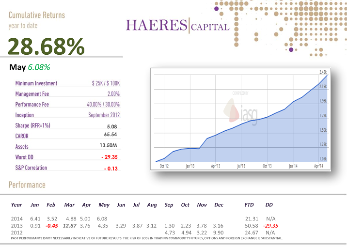This screenshot has height=247, width=347.
Task: Click the 'year to date' subtitle
Action: [23, 26]
